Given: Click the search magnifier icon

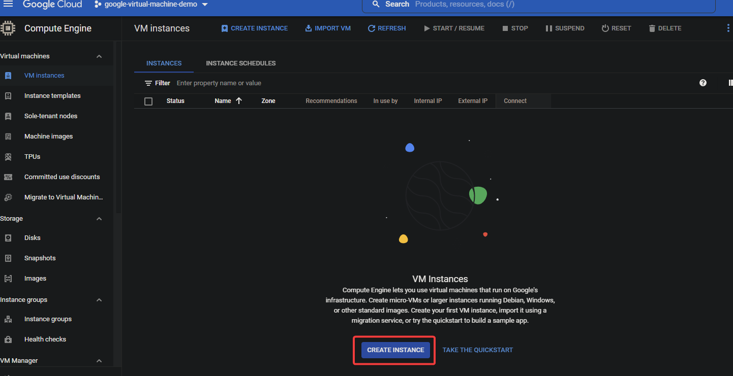Looking at the screenshot, I should coord(376,4).
